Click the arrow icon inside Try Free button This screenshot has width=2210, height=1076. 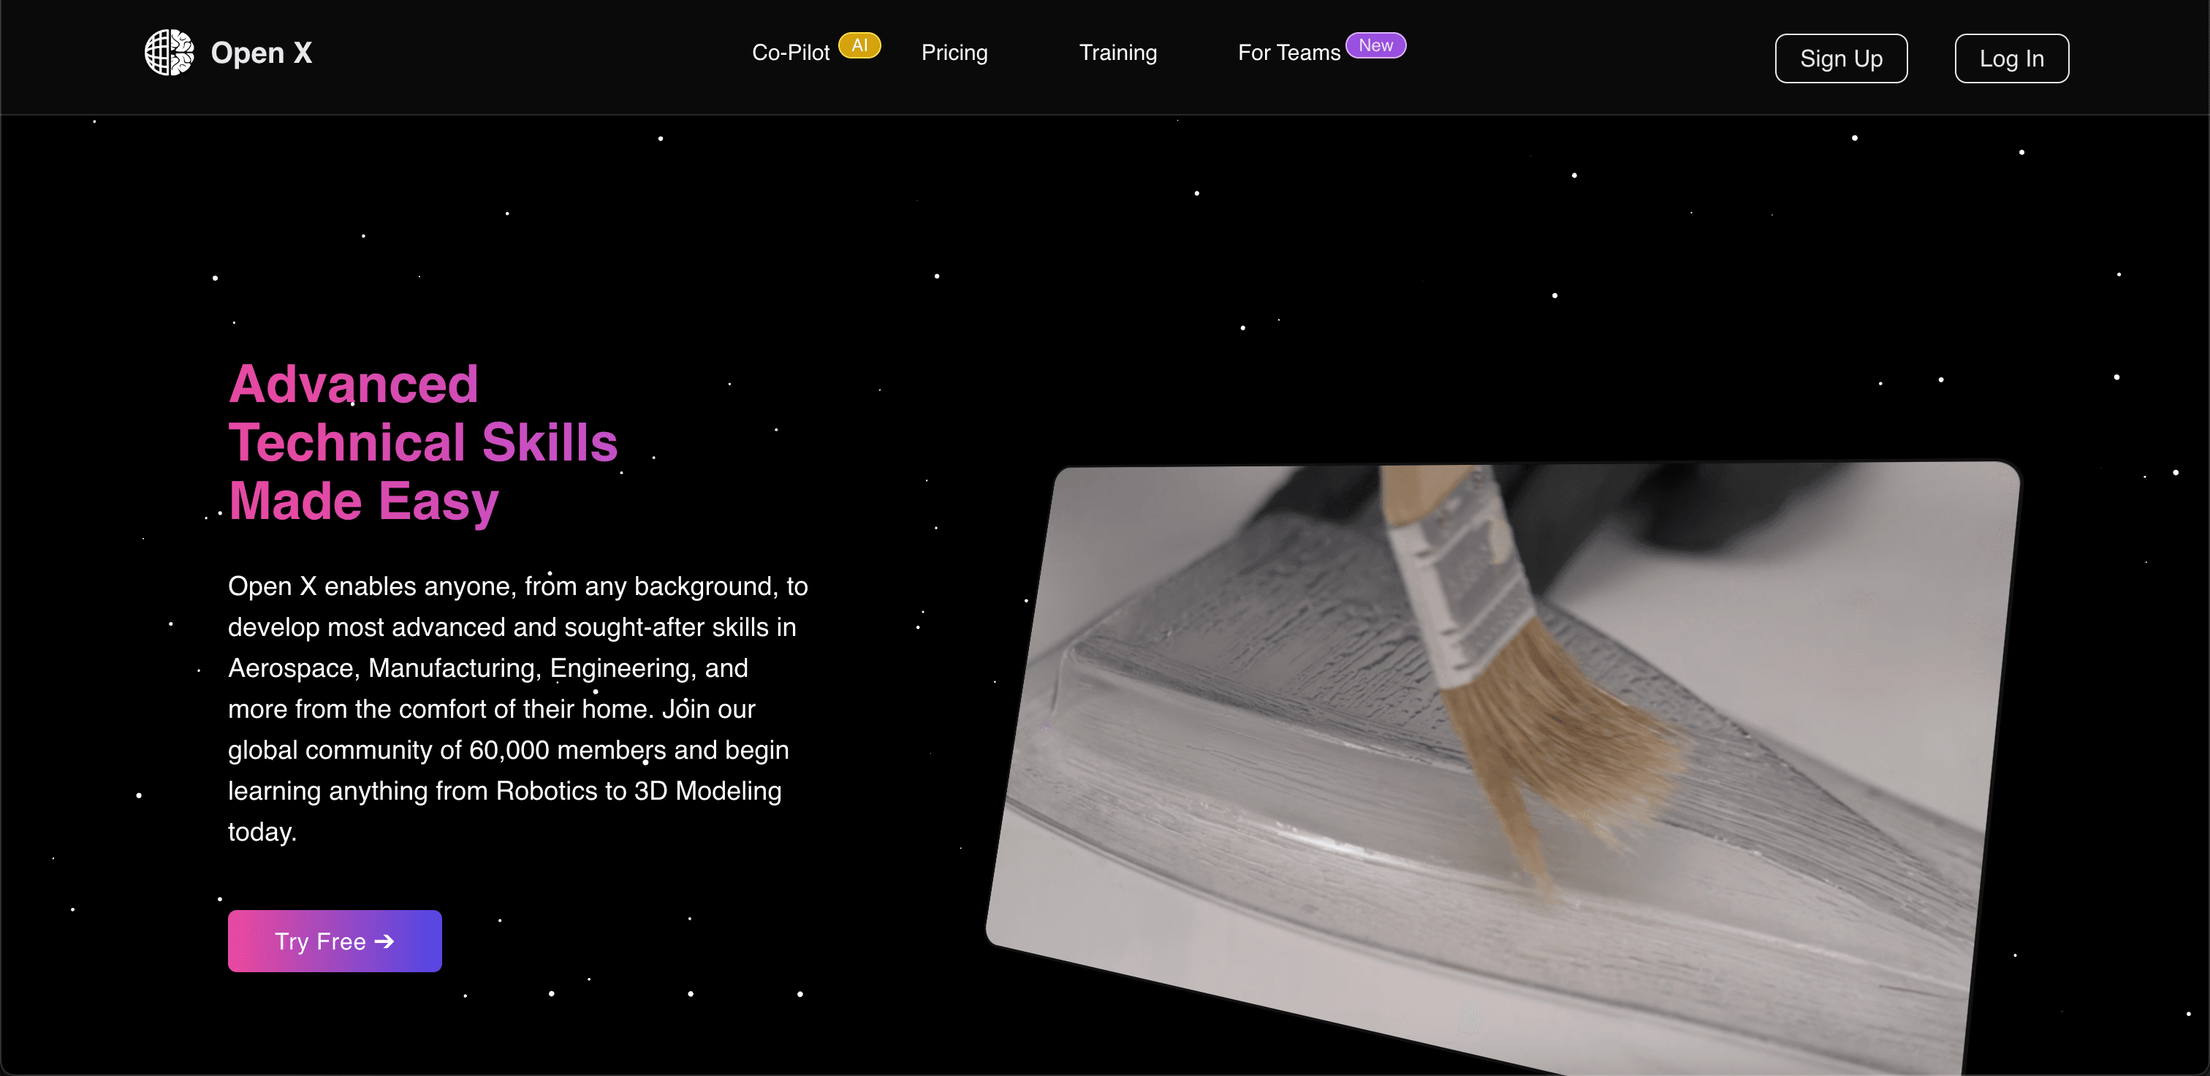pyautogui.click(x=384, y=941)
